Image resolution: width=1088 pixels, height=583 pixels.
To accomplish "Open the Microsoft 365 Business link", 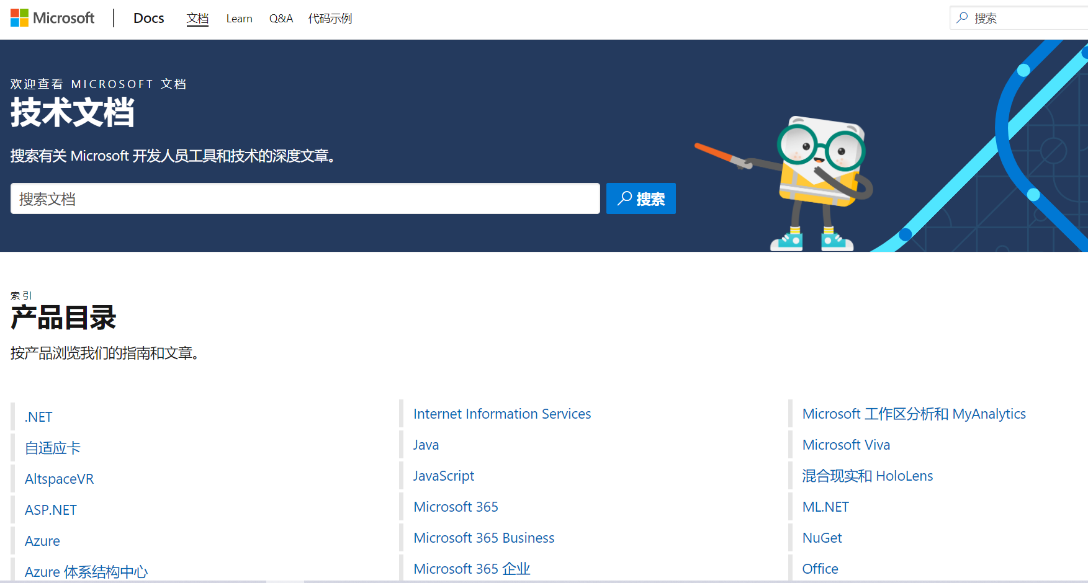I will [484, 538].
